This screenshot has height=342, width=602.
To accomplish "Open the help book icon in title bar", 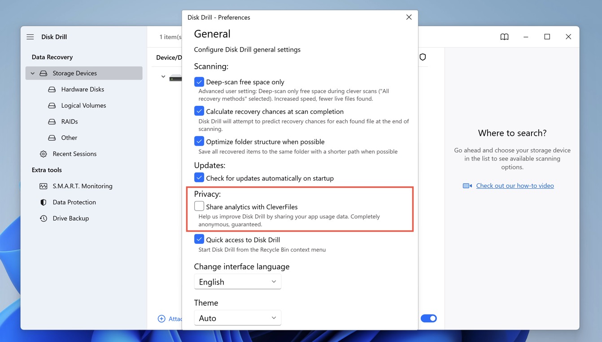I will coord(504,37).
